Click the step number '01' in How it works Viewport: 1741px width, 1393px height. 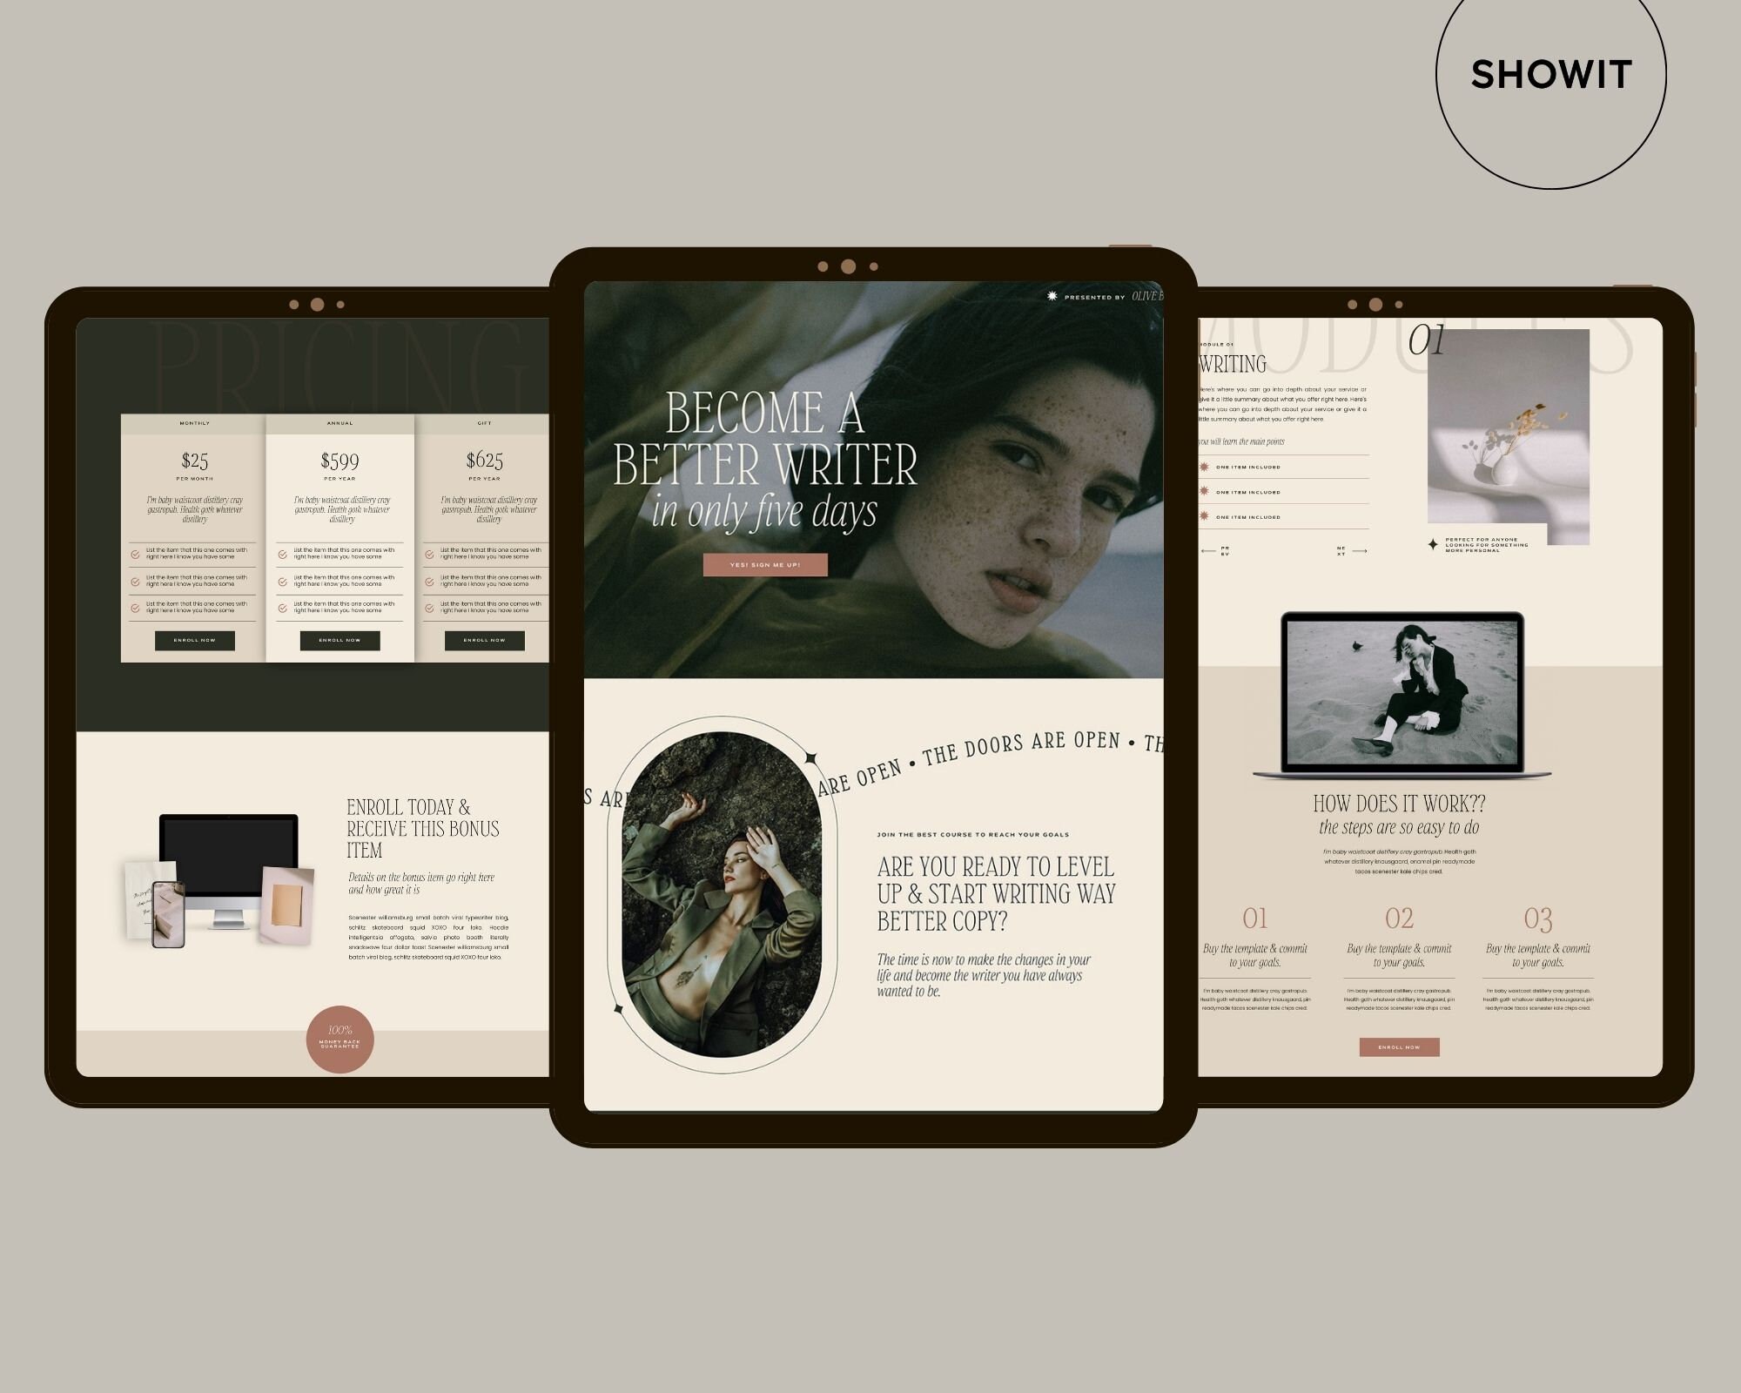[x=1255, y=919]
